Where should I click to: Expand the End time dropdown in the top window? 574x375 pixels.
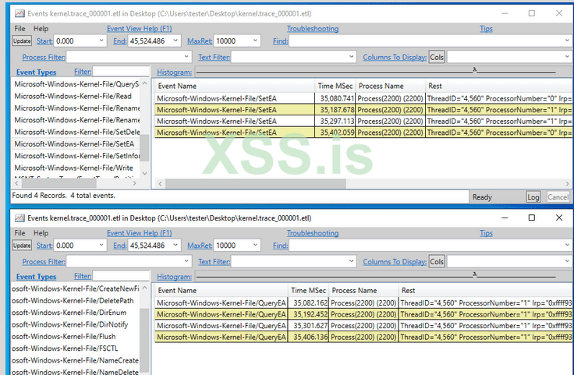click(x=175, y=41)
